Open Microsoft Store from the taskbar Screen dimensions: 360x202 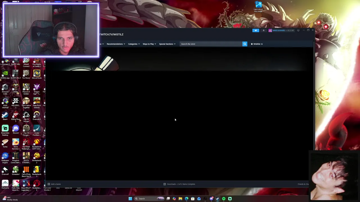click(x=193, y=199)
